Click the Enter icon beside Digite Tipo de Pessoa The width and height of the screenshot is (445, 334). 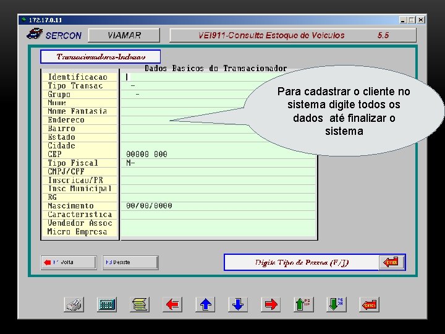391,262
